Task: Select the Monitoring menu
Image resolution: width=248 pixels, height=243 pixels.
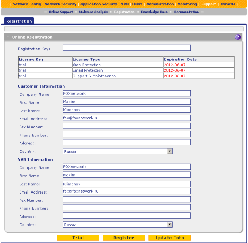Action: [x=187, y=4]
